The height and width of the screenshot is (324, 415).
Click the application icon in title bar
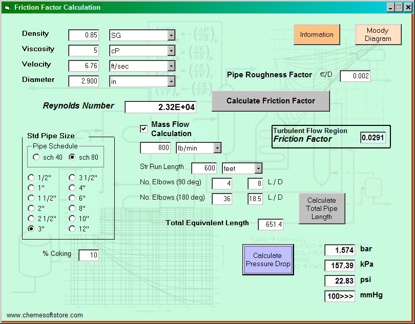[7, 7]
